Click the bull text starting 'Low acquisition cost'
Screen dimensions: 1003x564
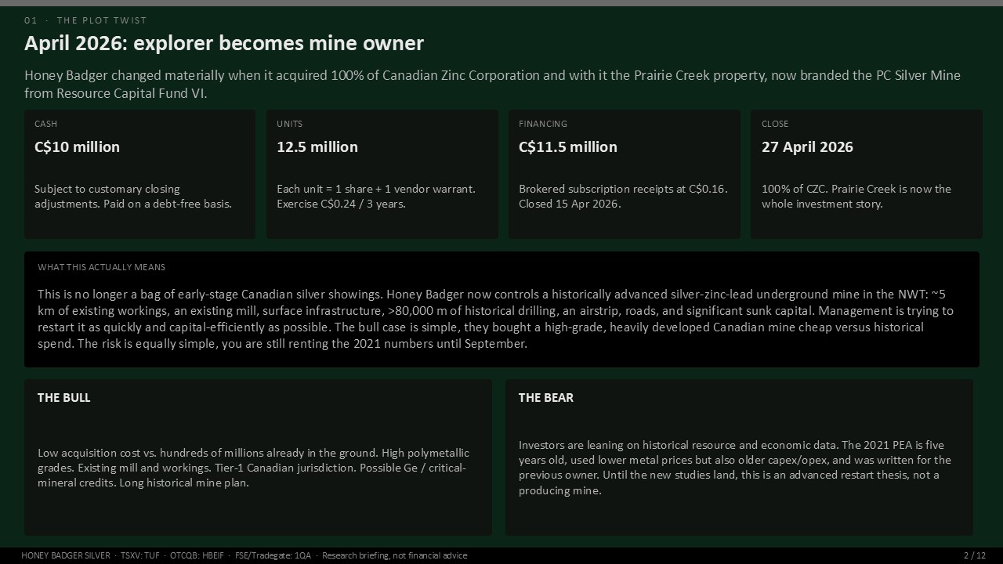[x=253, y=468]
